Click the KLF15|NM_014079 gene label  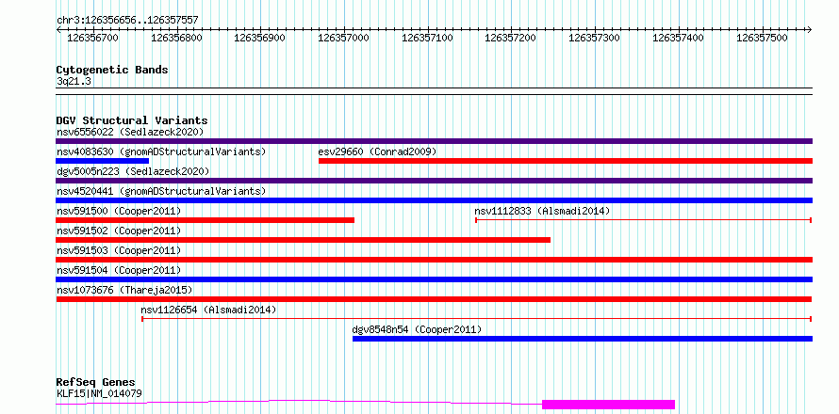pos(99,393)
